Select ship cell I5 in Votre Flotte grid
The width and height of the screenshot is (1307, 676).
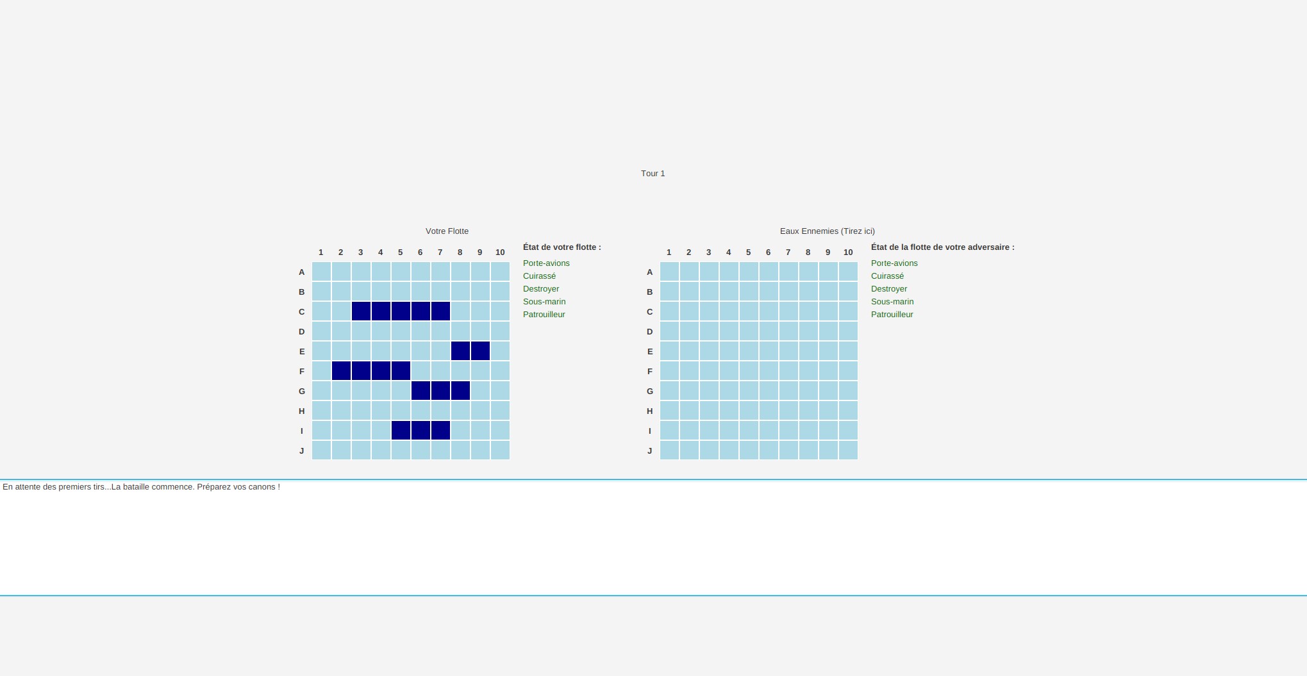click(401, 431)
